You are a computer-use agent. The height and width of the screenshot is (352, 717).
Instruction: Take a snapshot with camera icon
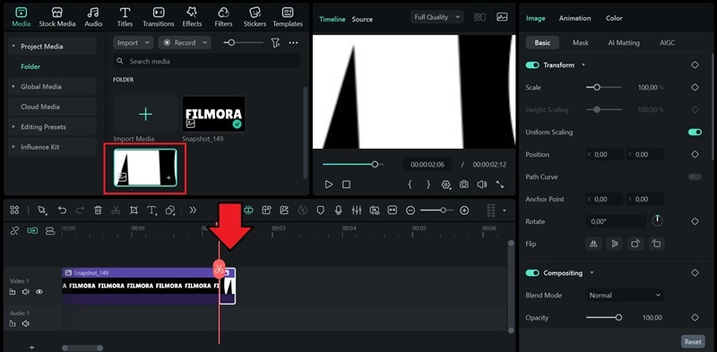463,185
